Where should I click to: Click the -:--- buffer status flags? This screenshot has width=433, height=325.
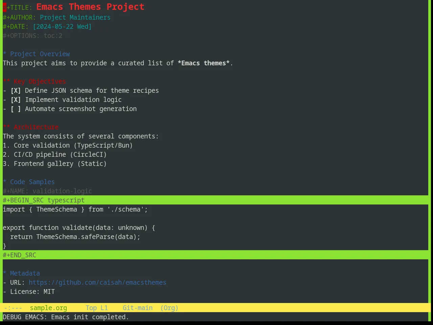13,308
